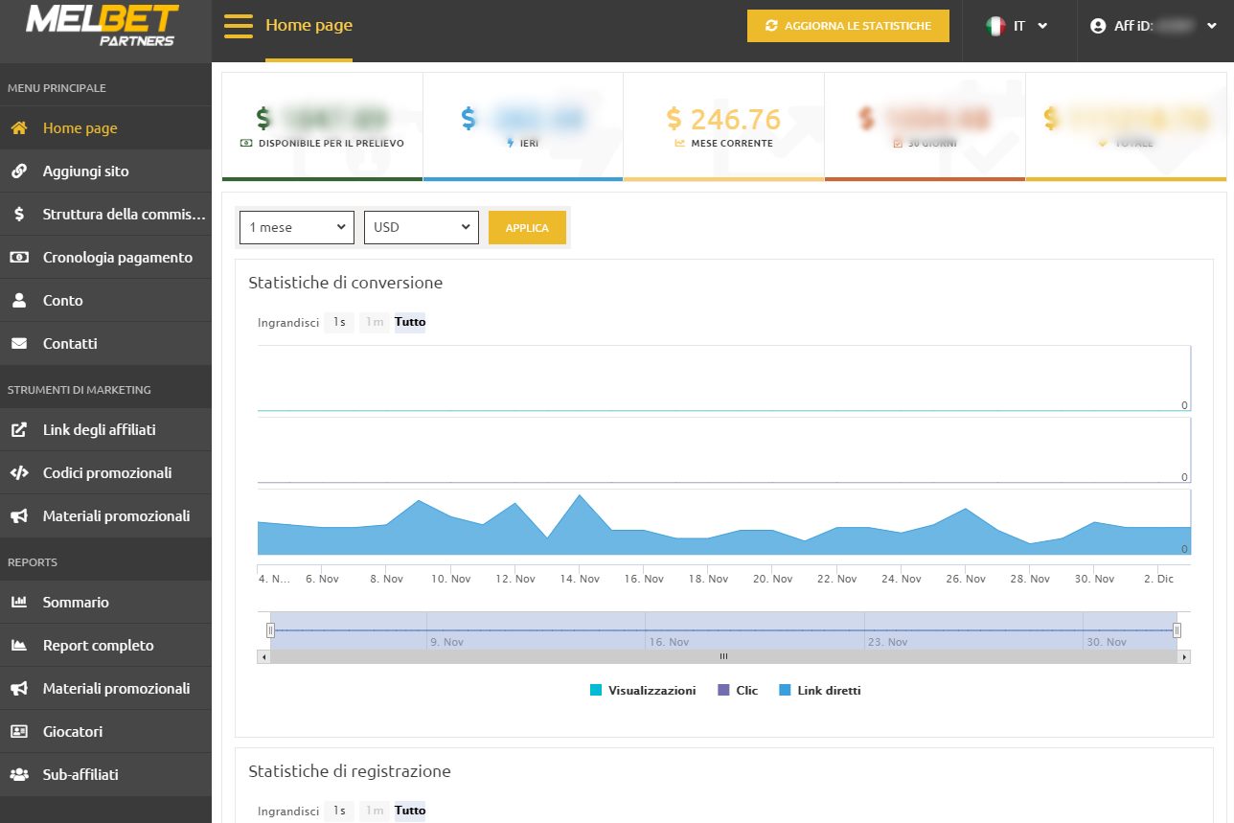
Task: Click the banknote icon beside Disponibile per il prelievo
Action: tap(246, 143)
